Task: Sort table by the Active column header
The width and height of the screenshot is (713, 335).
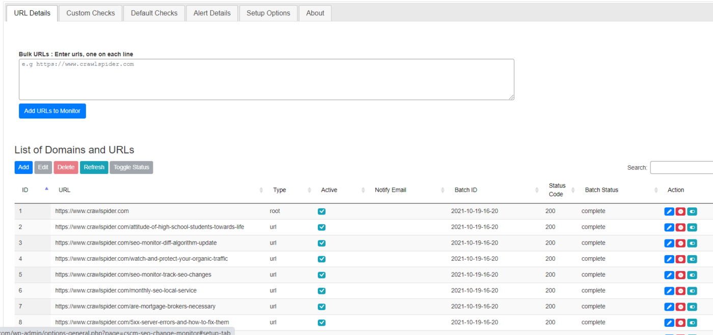Action: (340, 190)
